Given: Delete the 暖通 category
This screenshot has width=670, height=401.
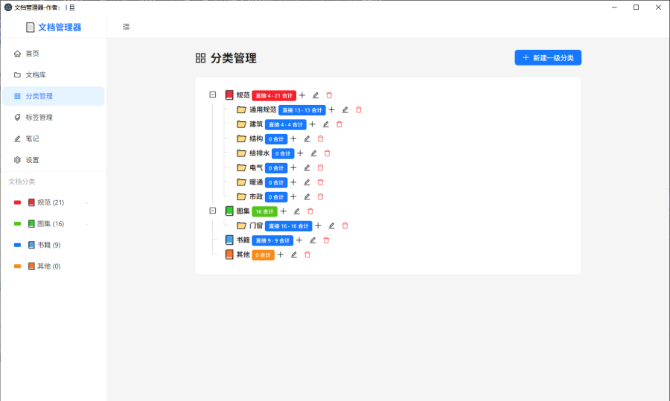Looking at the screenshot, I should (320, 182).
